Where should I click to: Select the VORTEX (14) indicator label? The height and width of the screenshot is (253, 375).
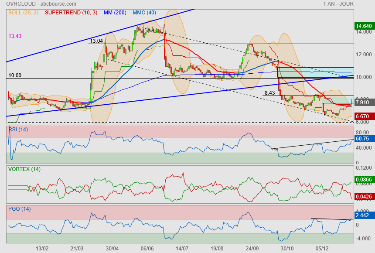(24, 169)
